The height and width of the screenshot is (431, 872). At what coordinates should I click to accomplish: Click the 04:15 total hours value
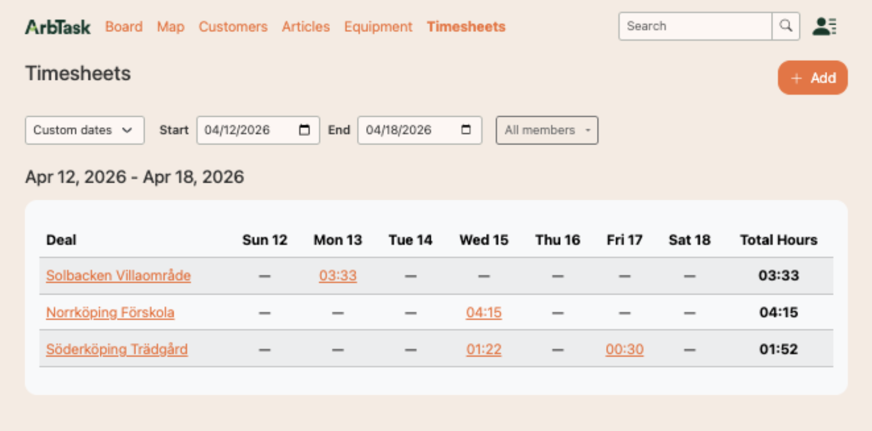pyautogui.click(x=778, y=312)
